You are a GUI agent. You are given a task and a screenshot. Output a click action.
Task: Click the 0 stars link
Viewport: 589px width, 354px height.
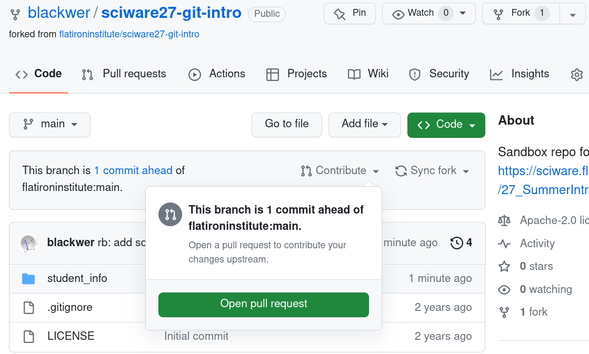coord(536,266)
